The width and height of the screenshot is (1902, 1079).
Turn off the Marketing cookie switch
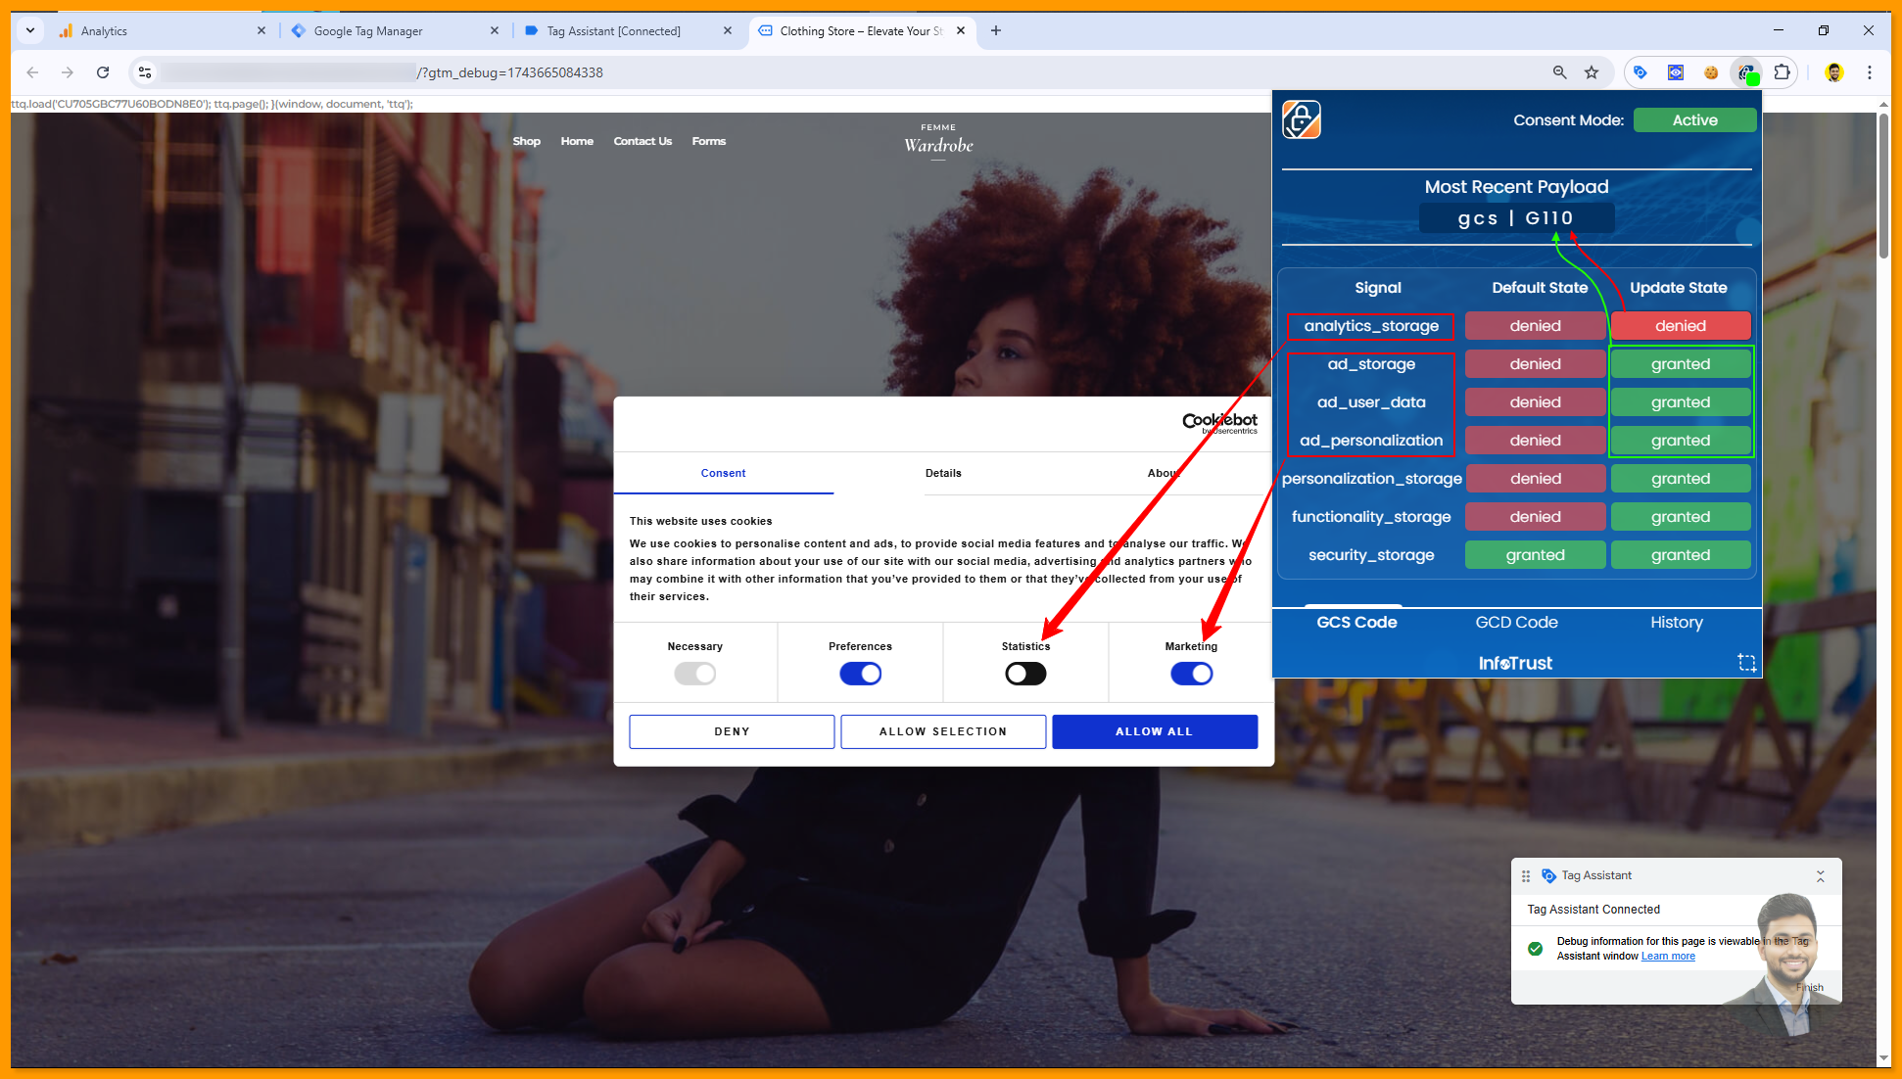click(1191, 674)
